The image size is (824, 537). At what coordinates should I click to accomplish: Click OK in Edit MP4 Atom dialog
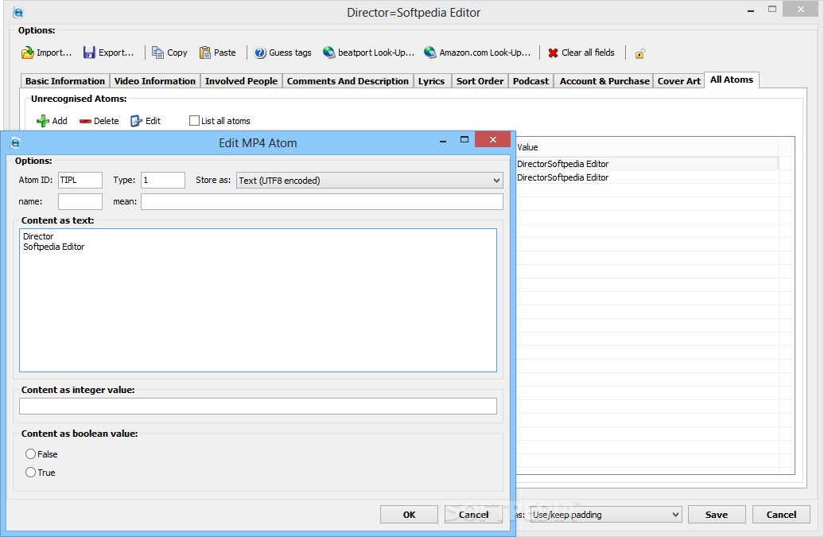click(x=409, y=515)
